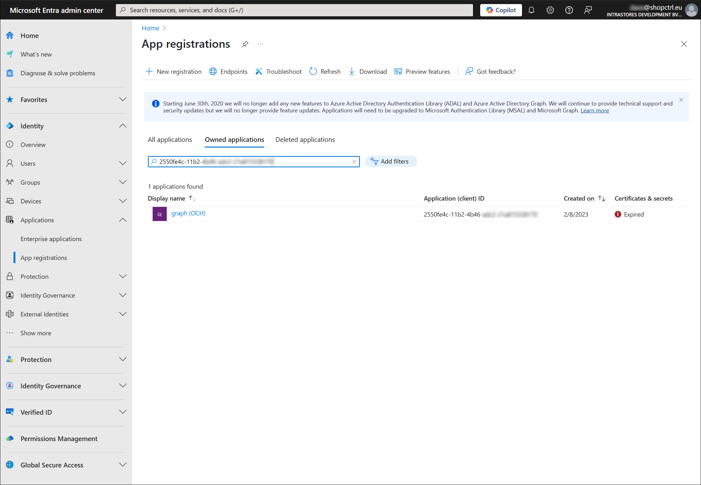Expand Users chevron

coord(123,163)
